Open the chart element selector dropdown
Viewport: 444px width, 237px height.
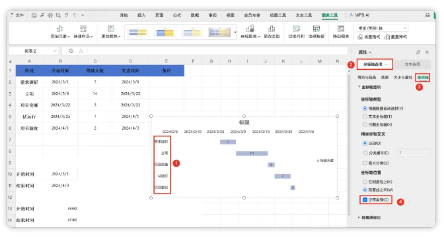(383, 28)
